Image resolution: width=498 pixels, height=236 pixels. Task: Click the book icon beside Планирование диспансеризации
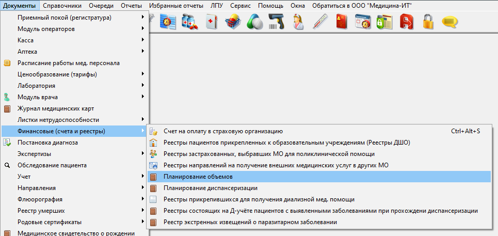coord(153,188)
